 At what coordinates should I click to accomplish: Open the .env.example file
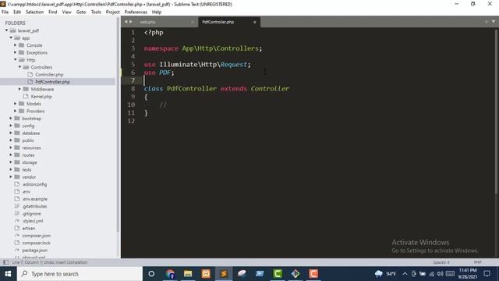[34, 199]
